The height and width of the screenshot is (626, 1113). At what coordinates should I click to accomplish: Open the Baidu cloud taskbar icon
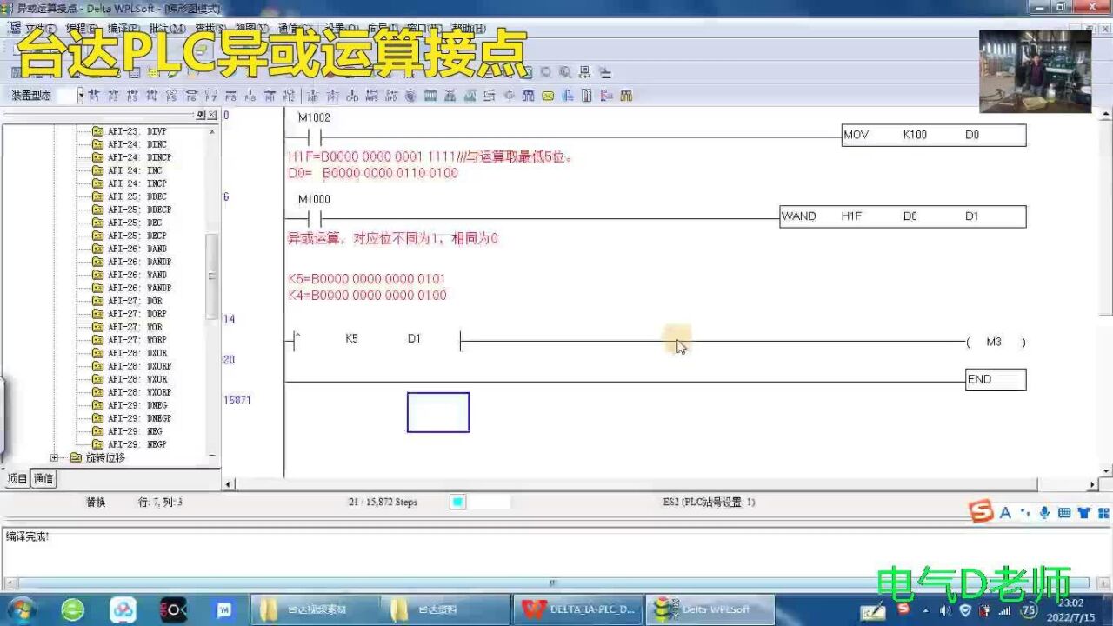[x=123, y=609]
